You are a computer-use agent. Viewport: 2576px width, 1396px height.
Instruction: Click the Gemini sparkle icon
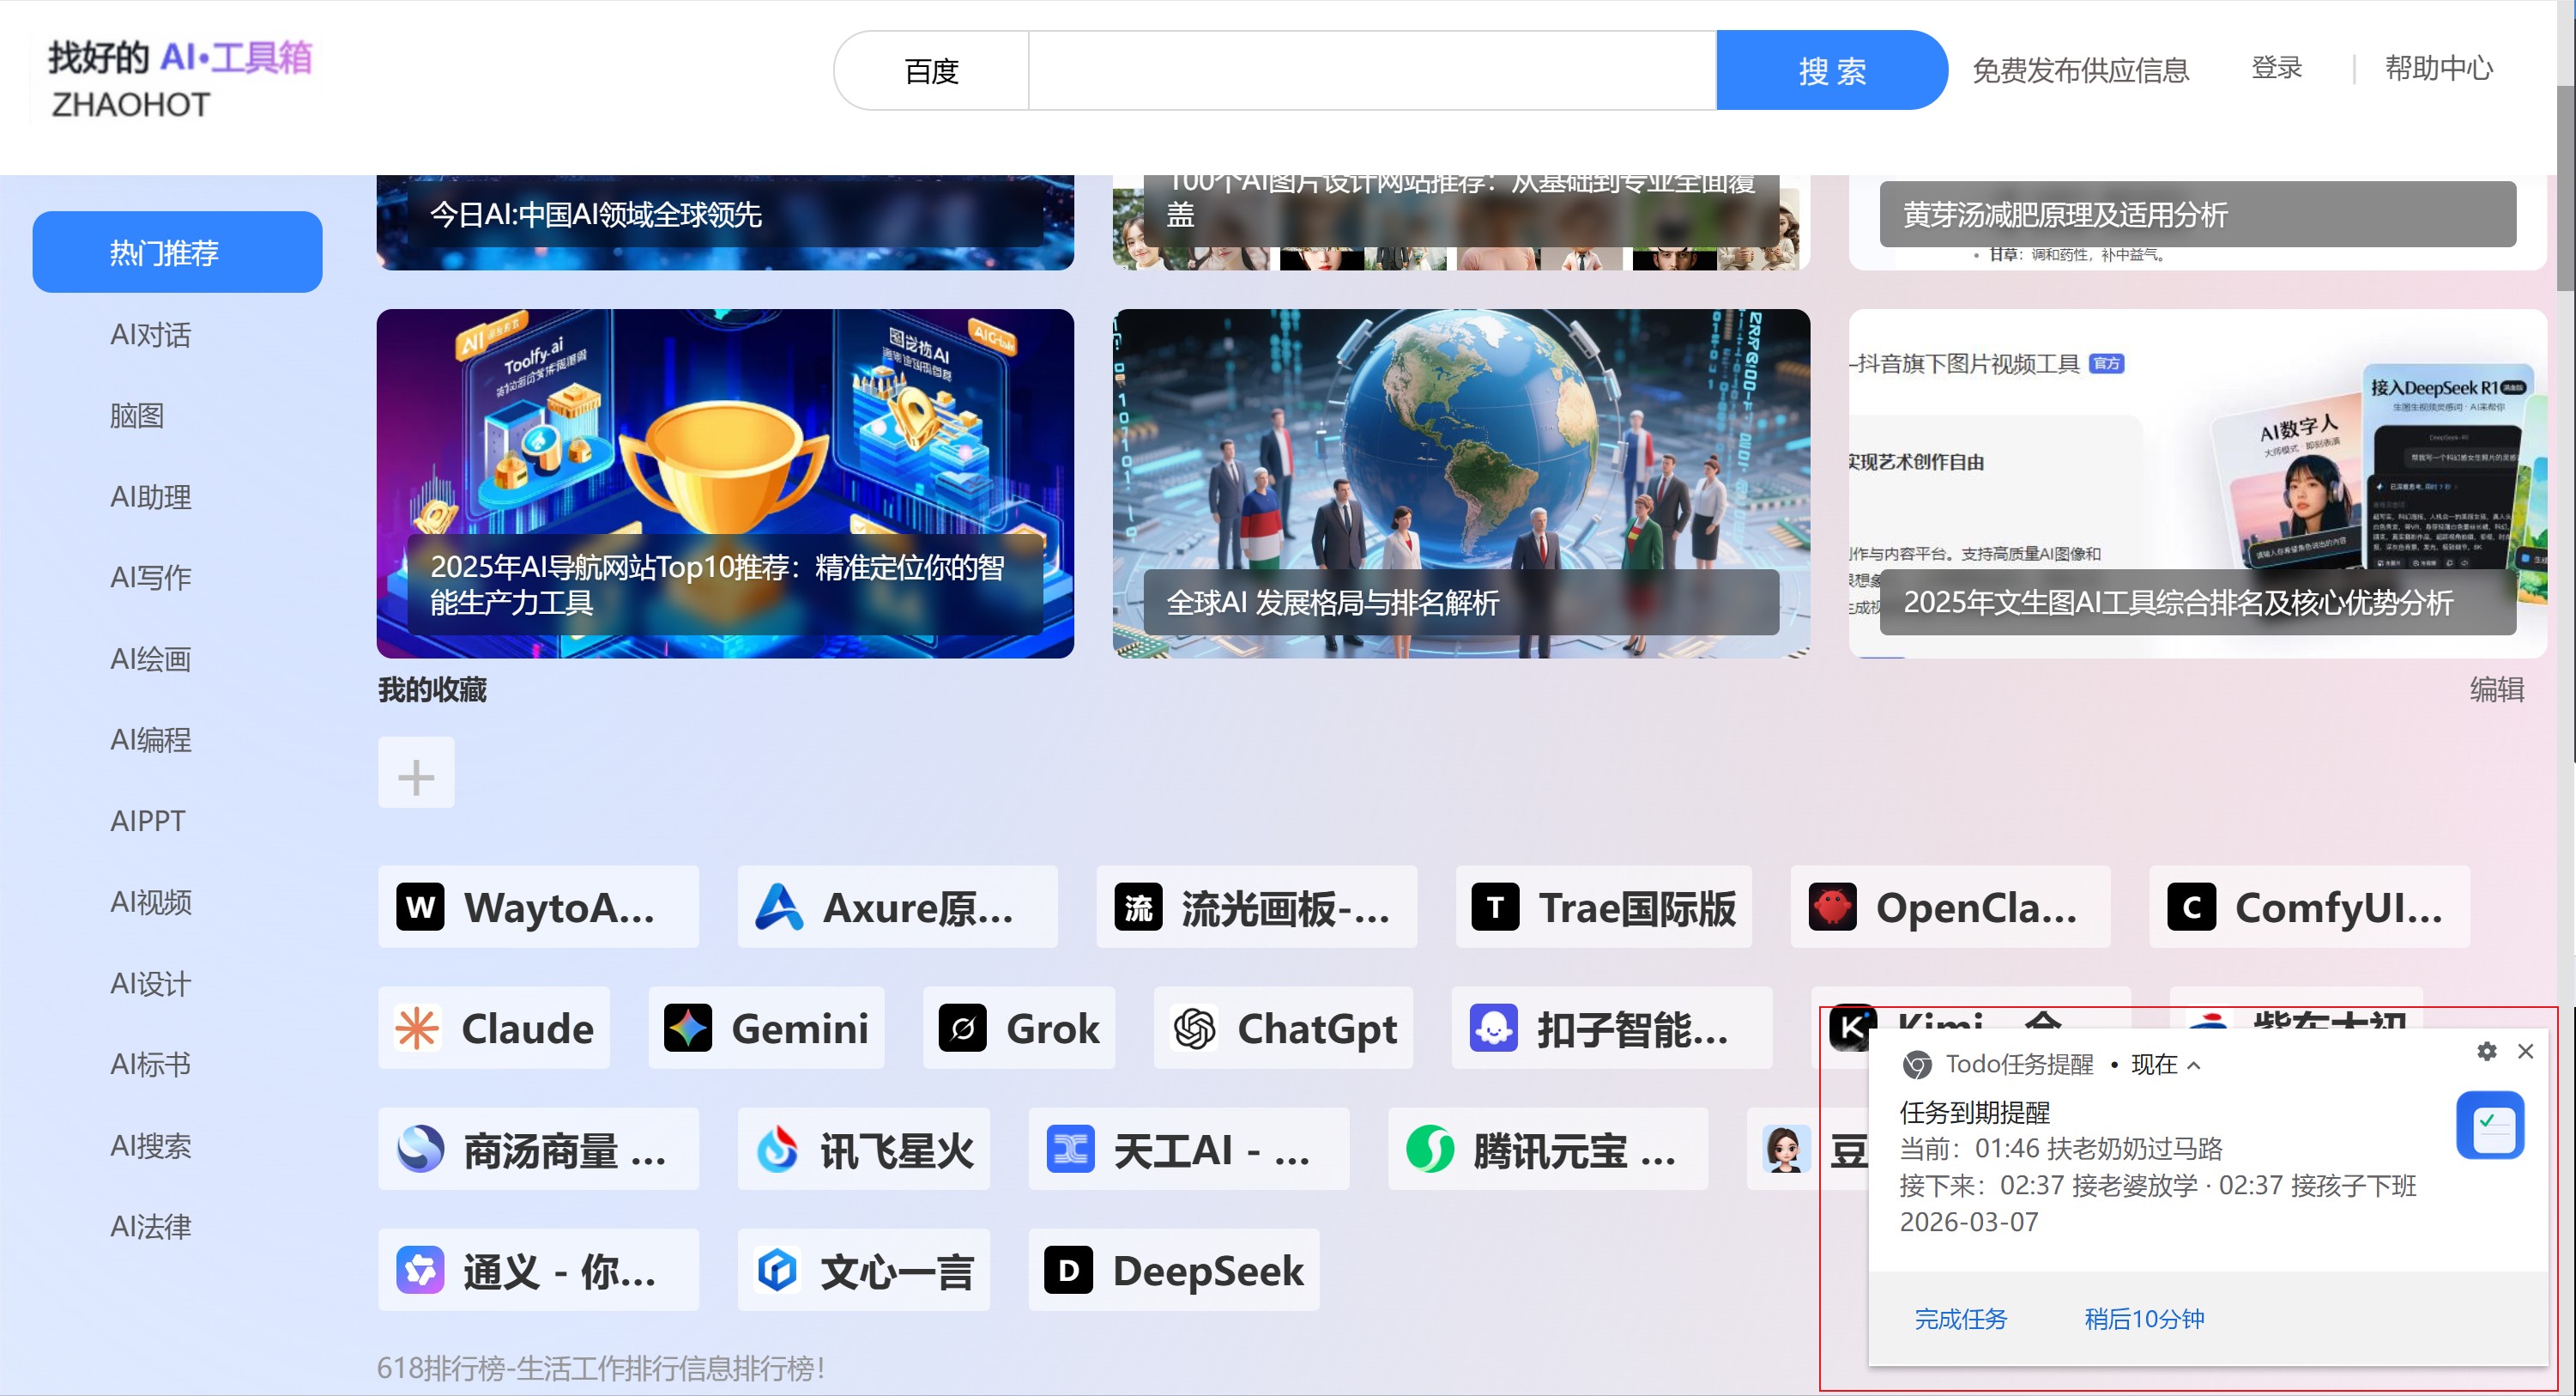point(688,1028)
